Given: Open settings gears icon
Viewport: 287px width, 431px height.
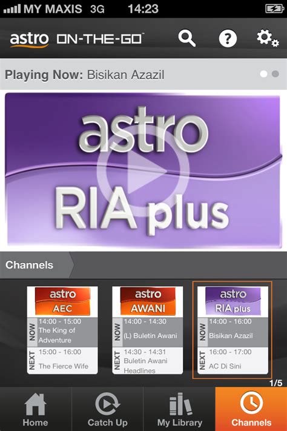Looking at the screenshot, I should tap(268, 38).
